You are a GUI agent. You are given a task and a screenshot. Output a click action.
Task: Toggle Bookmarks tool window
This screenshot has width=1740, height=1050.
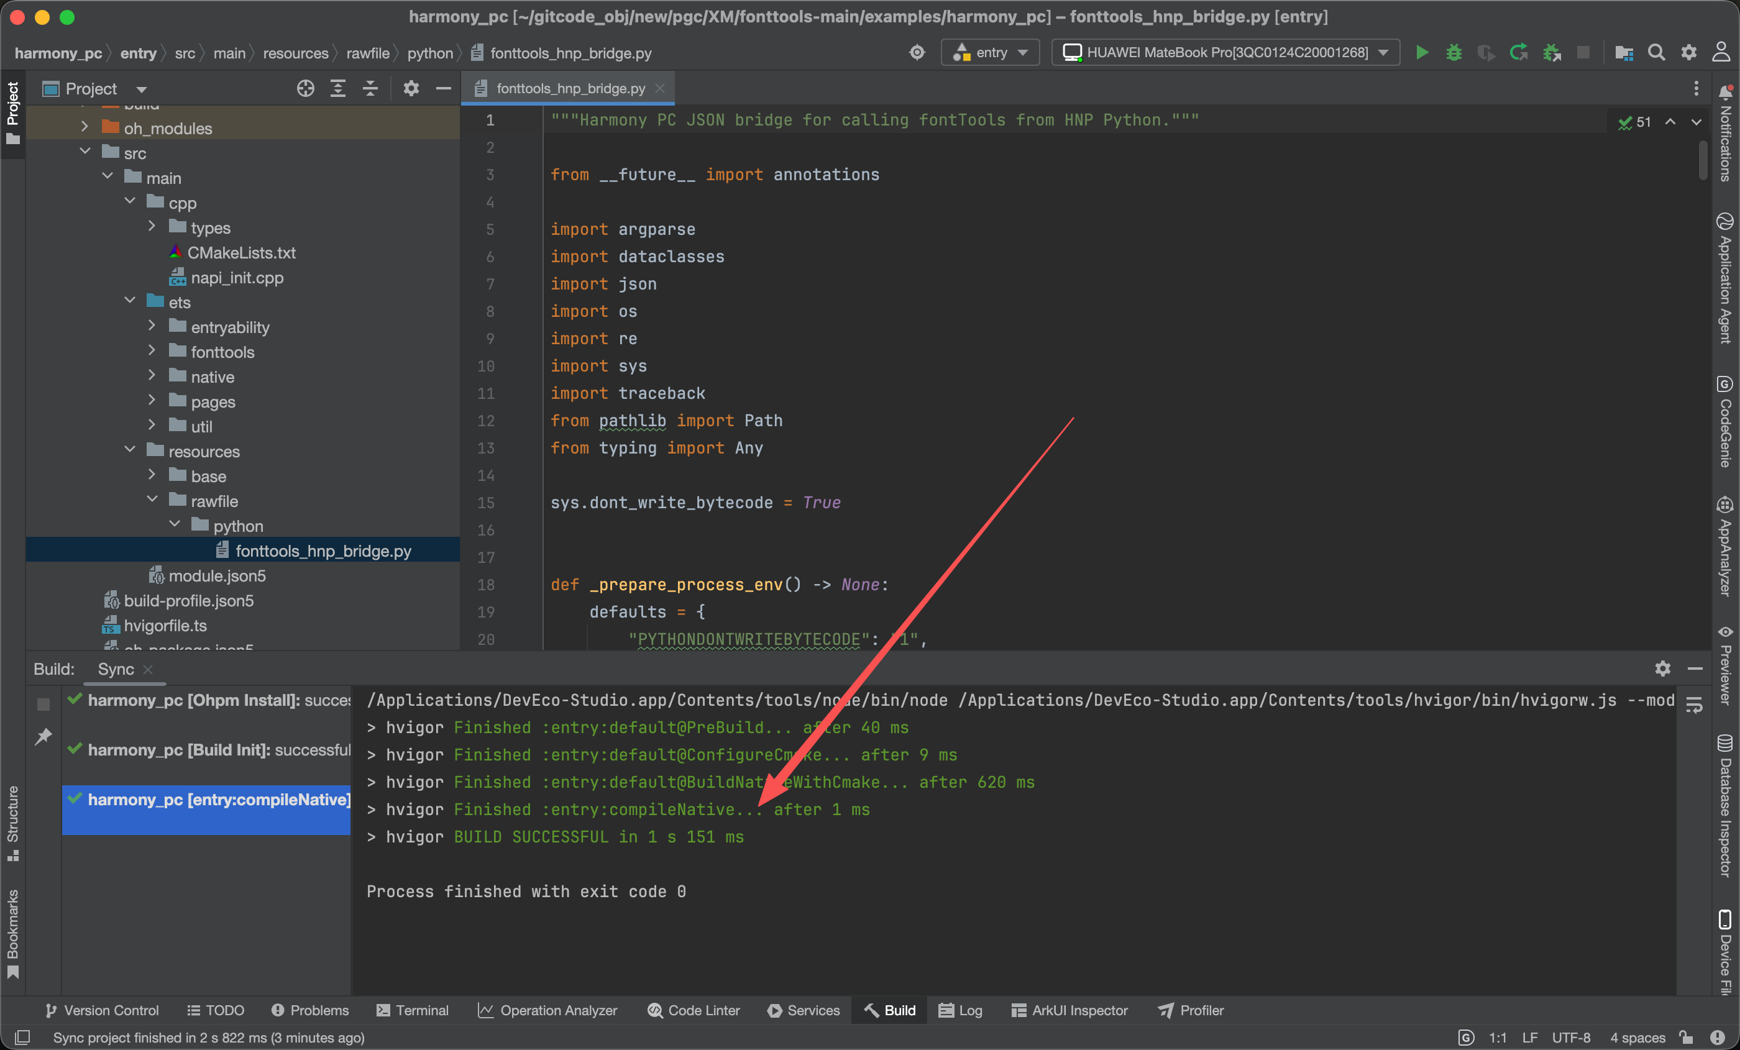pos(12,933)
